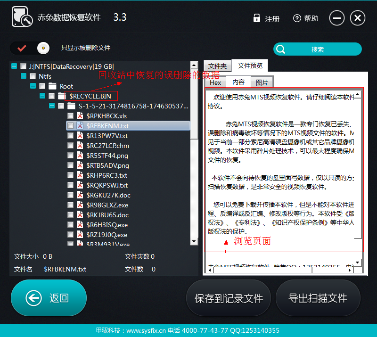The height and width of the screenshot is (337, 377).
Task: Click the $RECYCLE.BIN folder icon
Action: point(61,96)
